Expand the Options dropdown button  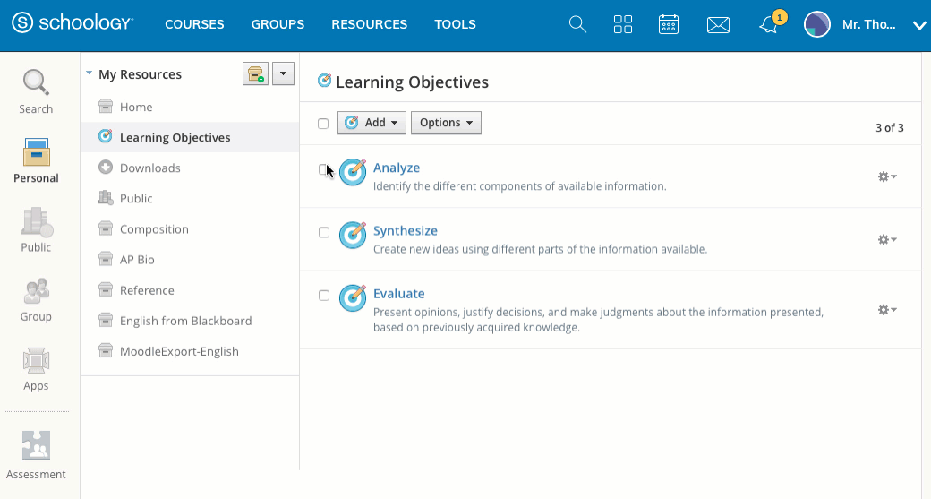coord(446,123)
